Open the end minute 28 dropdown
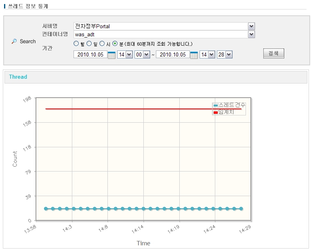The image size is (313, 251). pos(229,54)
